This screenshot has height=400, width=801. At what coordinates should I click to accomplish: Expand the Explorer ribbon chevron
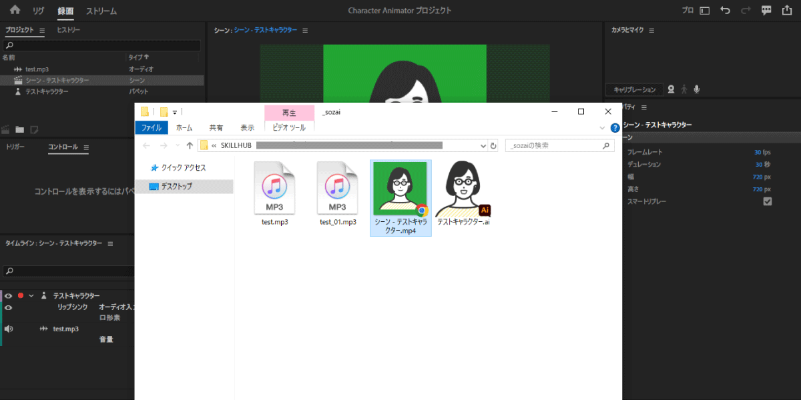tap(602, 127)
